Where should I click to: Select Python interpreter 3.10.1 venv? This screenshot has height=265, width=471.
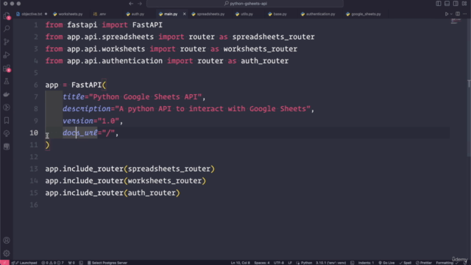pos(330,263)
